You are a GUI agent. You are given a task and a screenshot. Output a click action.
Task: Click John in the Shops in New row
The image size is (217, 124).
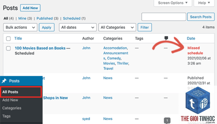click(86, 98)
